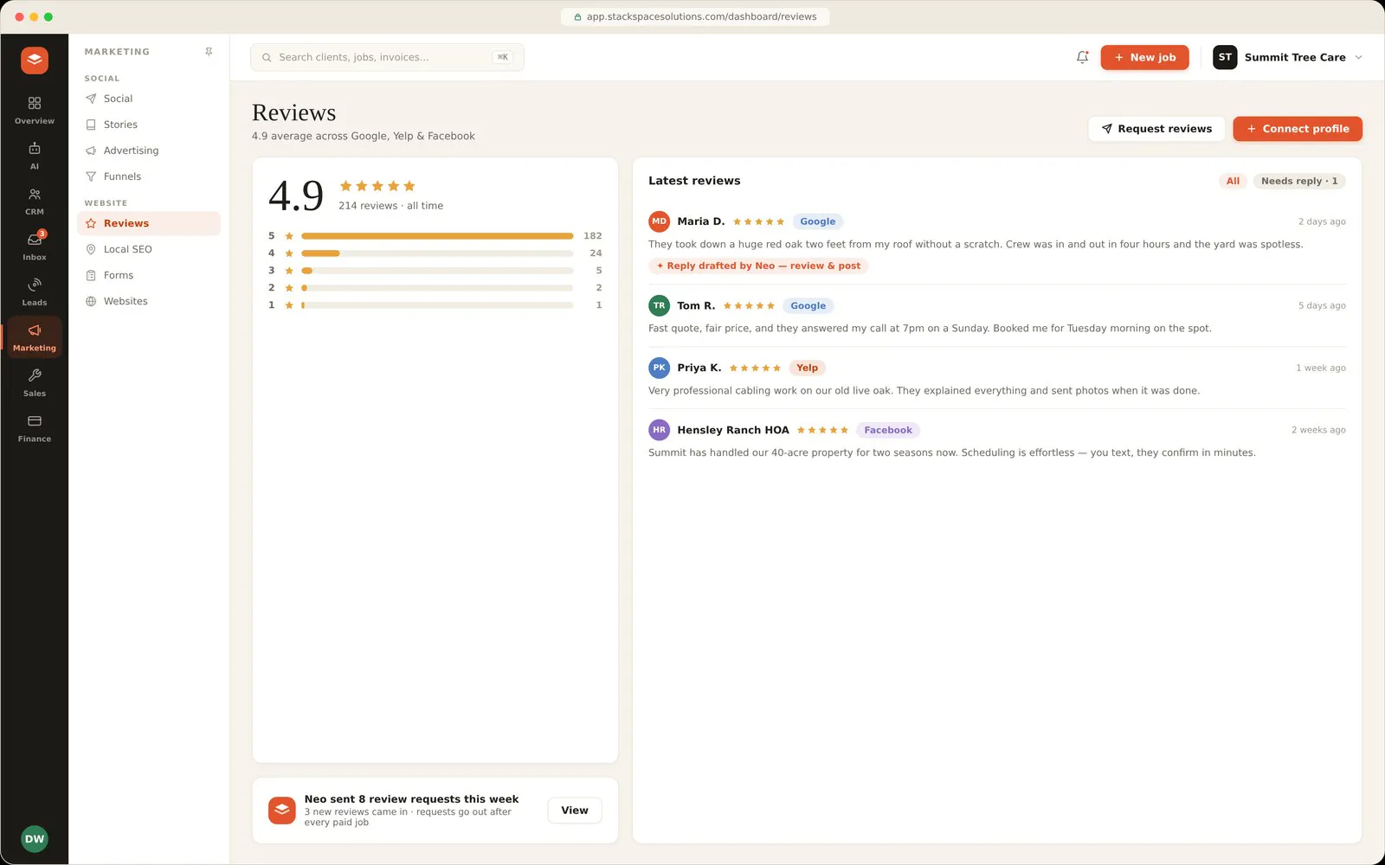Click Priya K.'s PK avatar

point(659,368)
